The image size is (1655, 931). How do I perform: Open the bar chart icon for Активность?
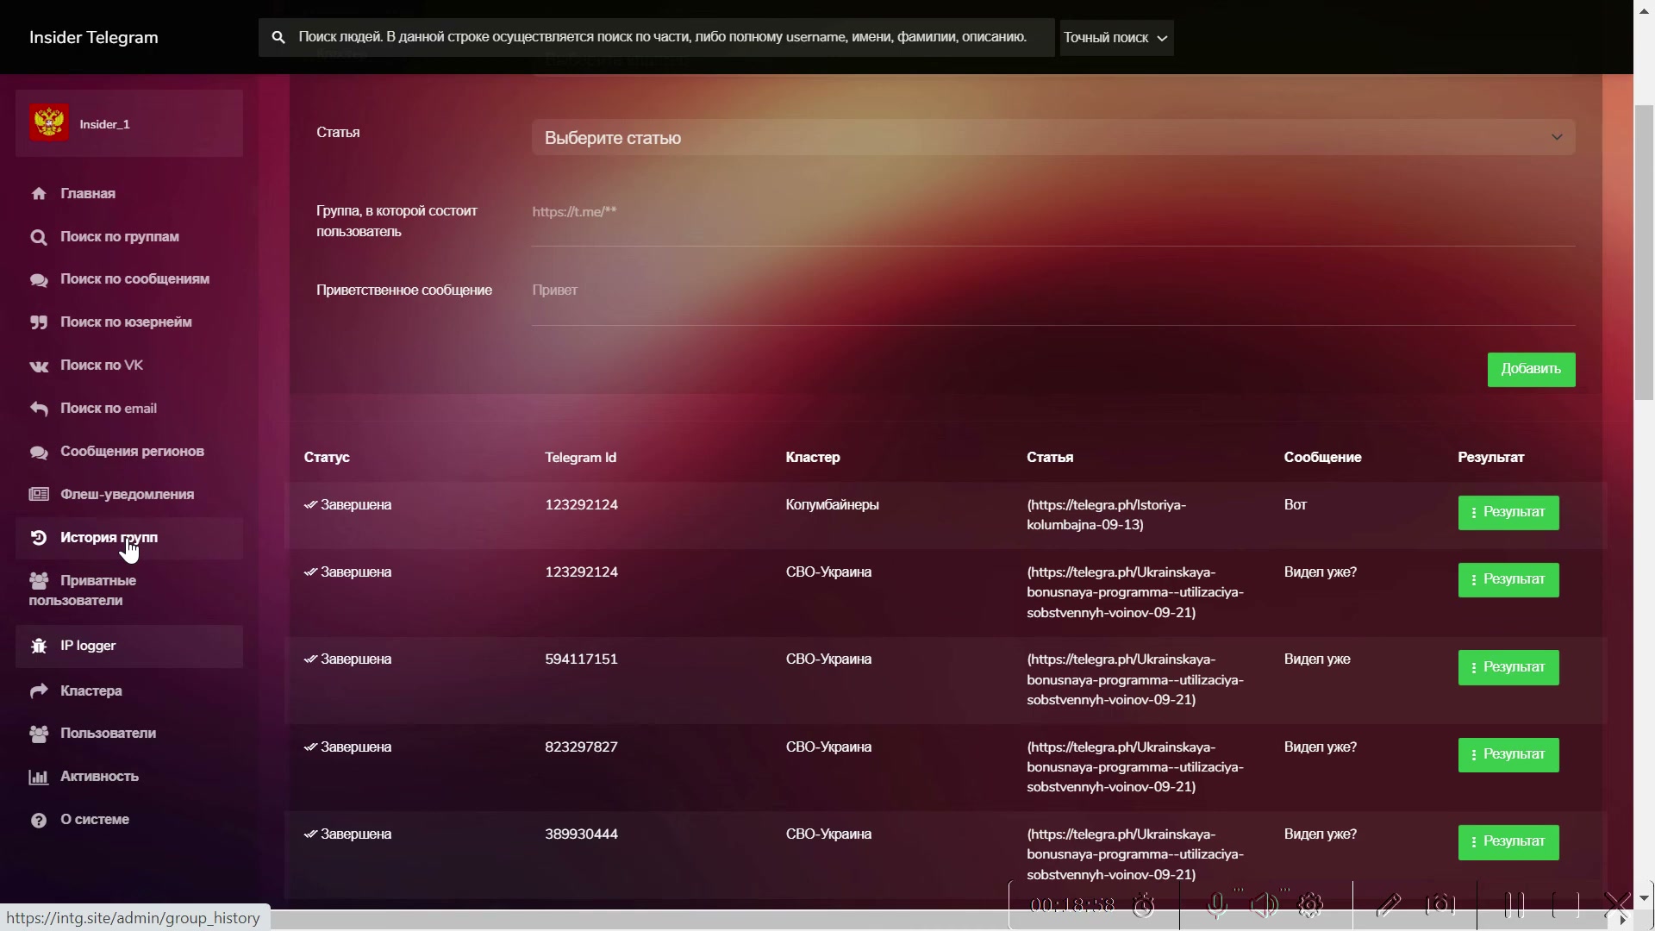[x=39, y=777]
